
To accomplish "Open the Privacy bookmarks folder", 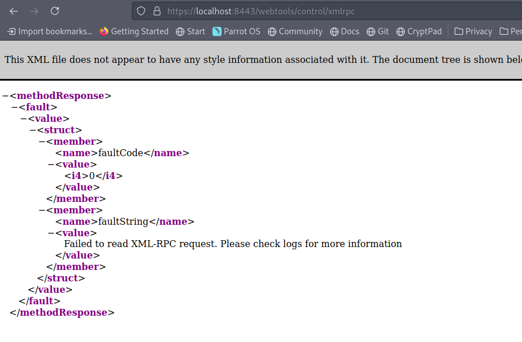I will (x=473, y=31).
